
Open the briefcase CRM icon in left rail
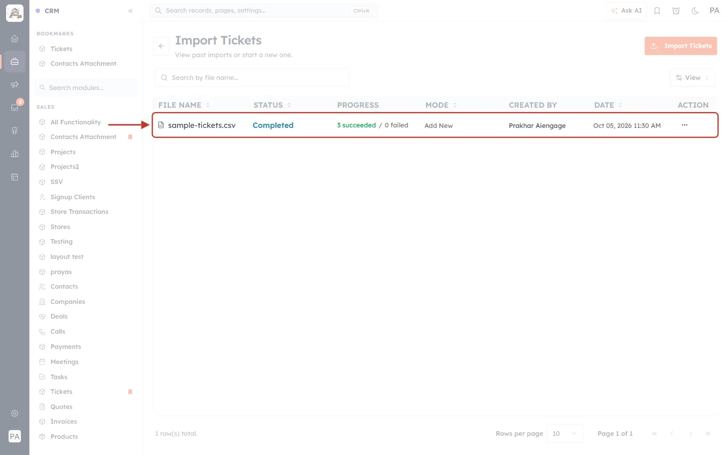(x=15, y=62)
